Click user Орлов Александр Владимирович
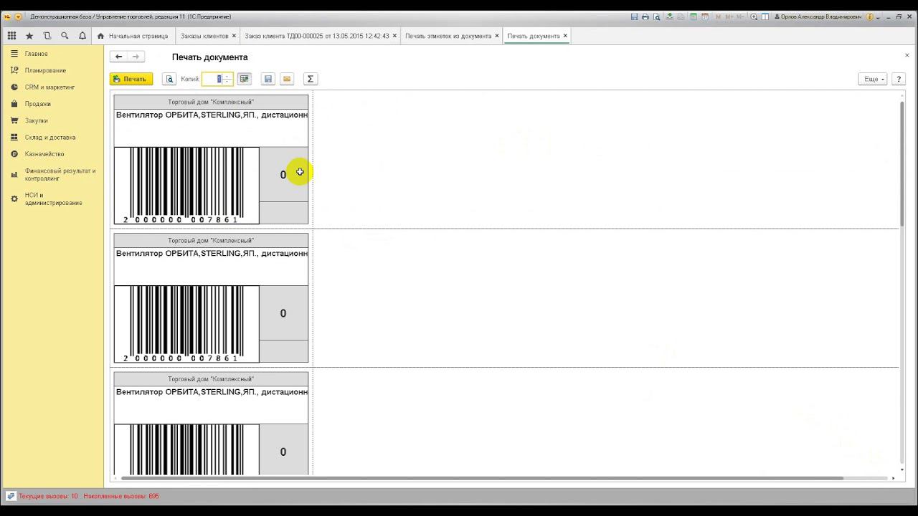 (818, 16)
